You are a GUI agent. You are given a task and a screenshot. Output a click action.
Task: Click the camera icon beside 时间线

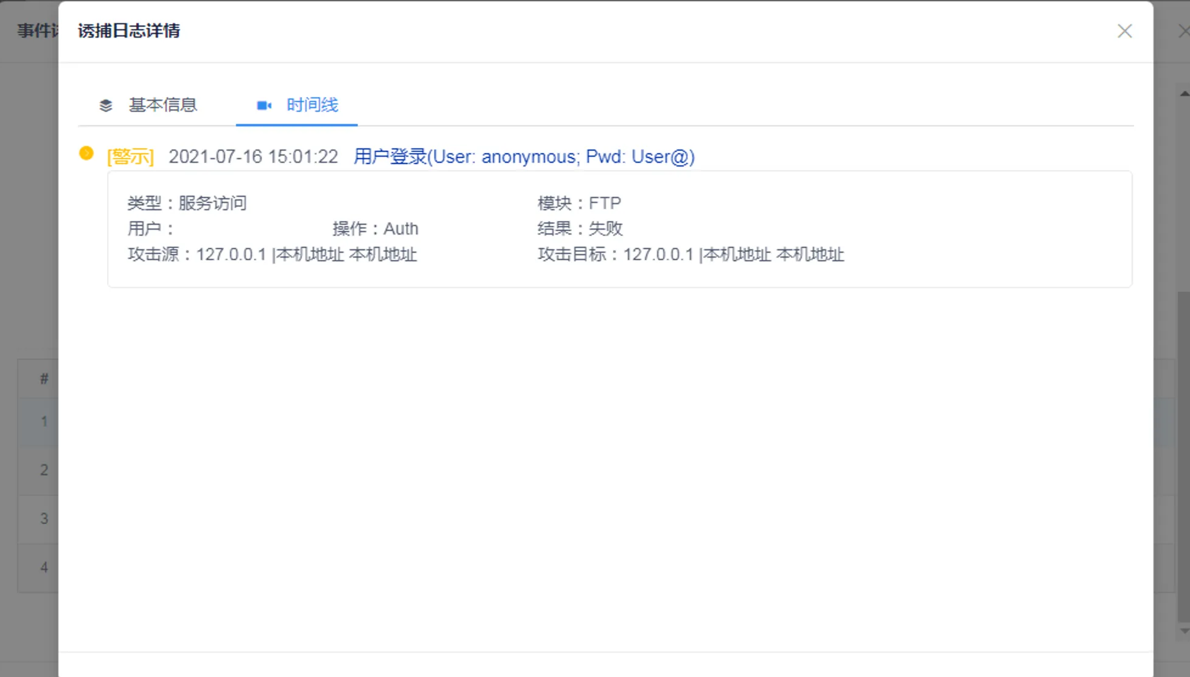click(264, 106)
